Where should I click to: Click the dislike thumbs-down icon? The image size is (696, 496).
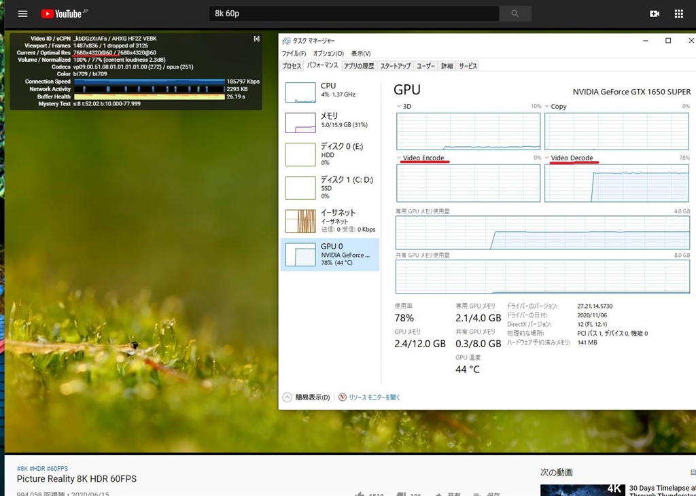(x=401, y=494)
